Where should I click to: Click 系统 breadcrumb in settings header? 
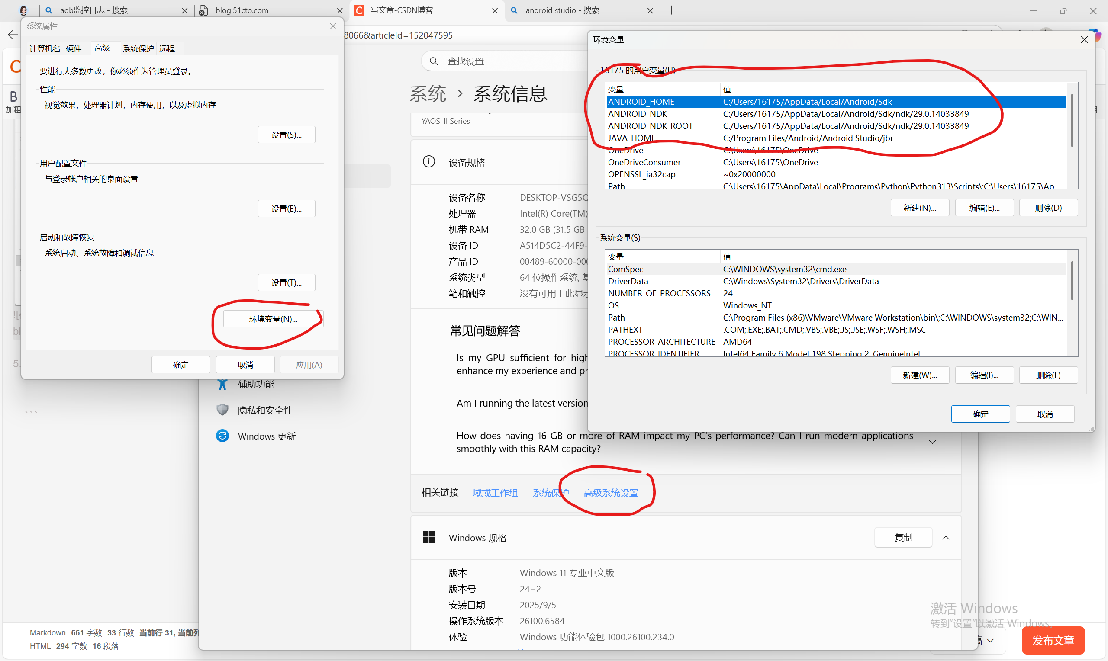click(428, 93)
